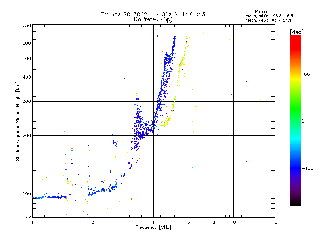The width and height of the screenshot is (323, 242).
Task: Click y-axis tick label "75"
Action: pyautogui.click(x=28, y=216)
